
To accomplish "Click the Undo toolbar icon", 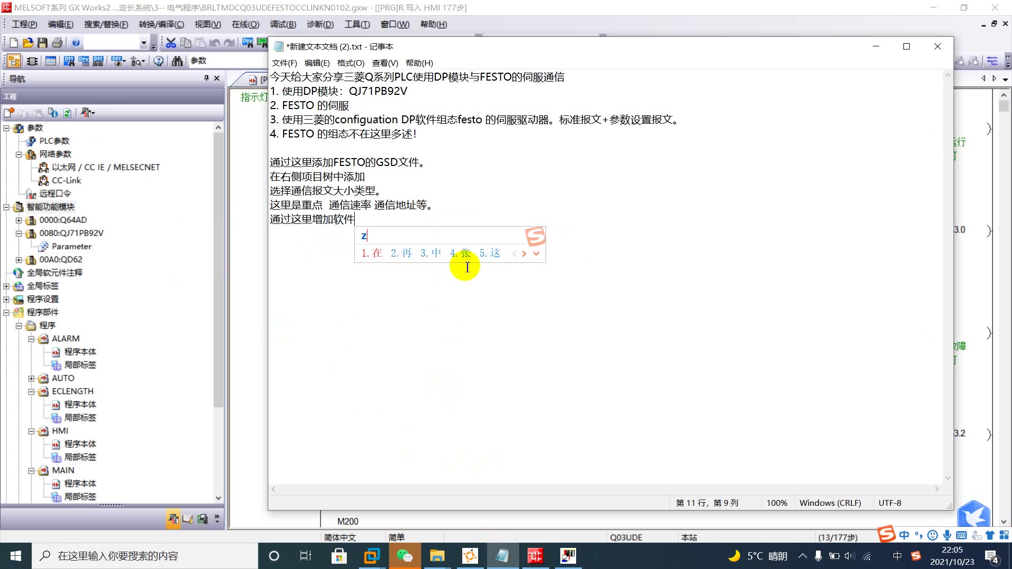I will point(216,42).
